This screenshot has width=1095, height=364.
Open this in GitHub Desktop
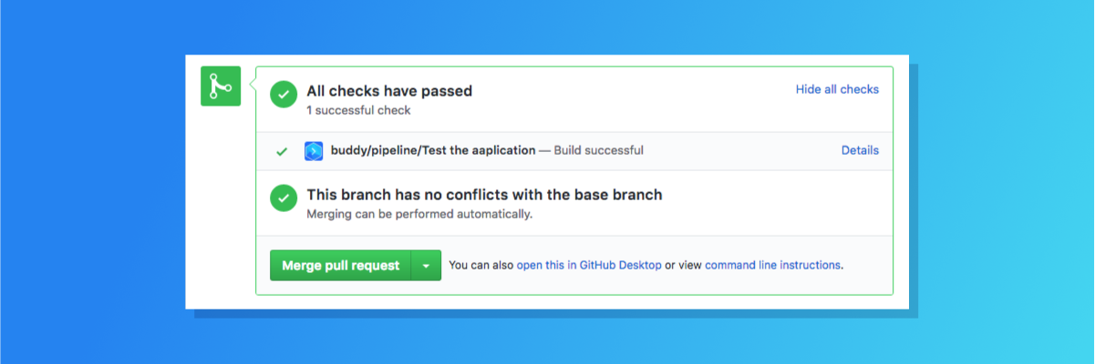589,266
